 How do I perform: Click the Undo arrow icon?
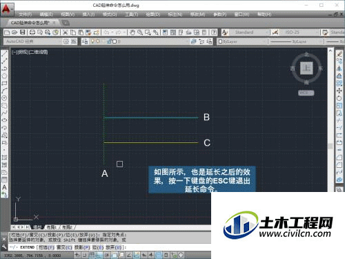coord(106,32)
